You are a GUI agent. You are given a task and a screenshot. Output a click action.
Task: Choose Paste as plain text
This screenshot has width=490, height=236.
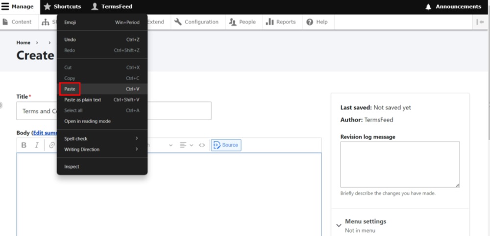[x=102, y=100]
